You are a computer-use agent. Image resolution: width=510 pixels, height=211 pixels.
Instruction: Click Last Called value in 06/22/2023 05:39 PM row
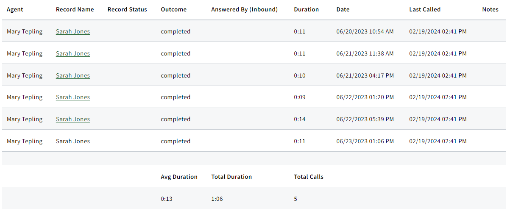(438, 119)
